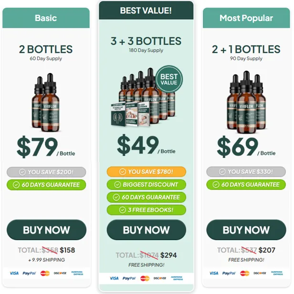Click the checkmark icon beside 3 Free Ebooks
Image resolution: width=294 pixels, height=294 pixels.
pos(123,210)
